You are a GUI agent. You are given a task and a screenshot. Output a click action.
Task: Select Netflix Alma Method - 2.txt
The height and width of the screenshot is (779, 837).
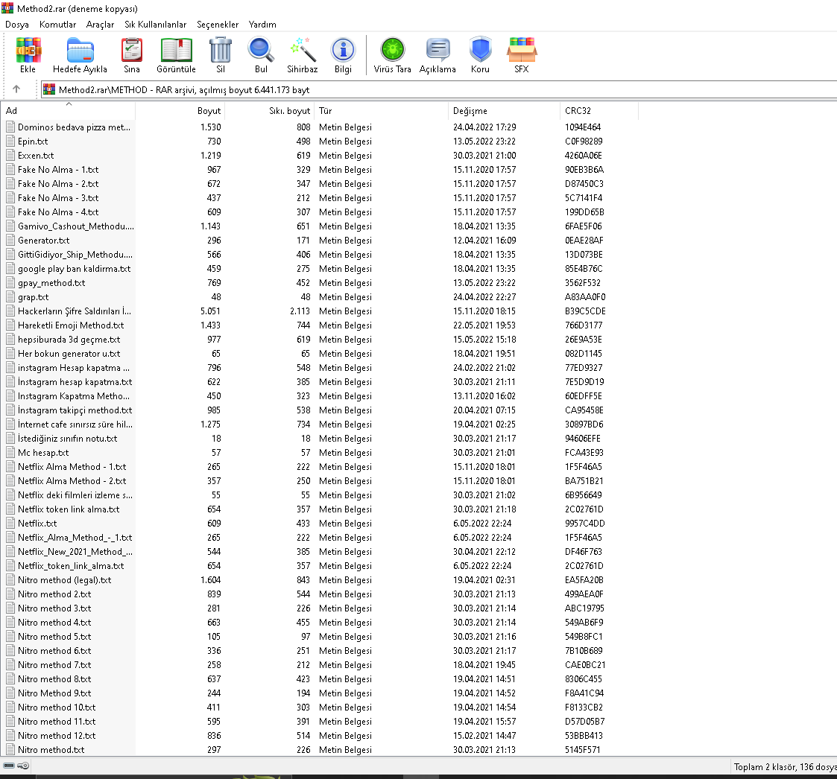72,481
